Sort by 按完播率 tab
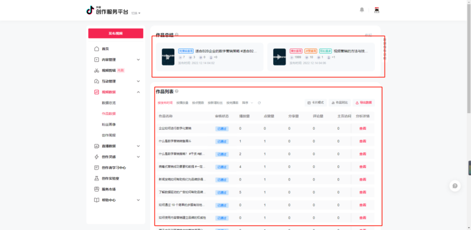Viewport: 471px width, 230px height. 232,103
